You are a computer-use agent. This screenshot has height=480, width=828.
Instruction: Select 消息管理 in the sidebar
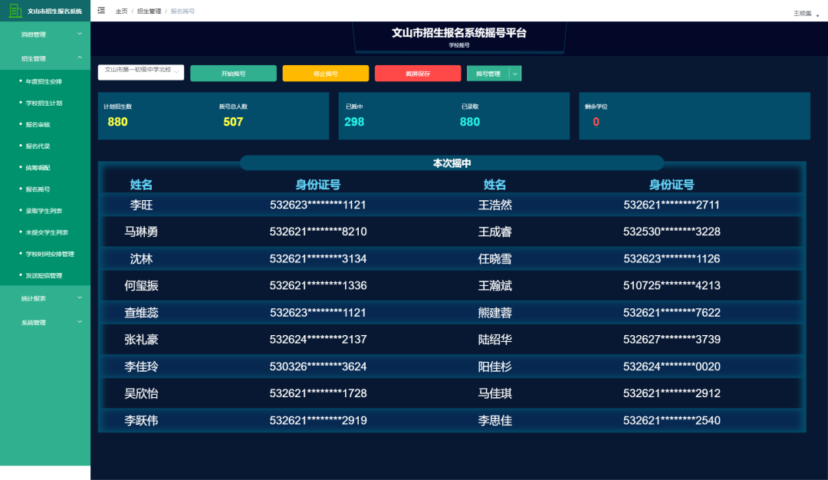coord(44,35)
